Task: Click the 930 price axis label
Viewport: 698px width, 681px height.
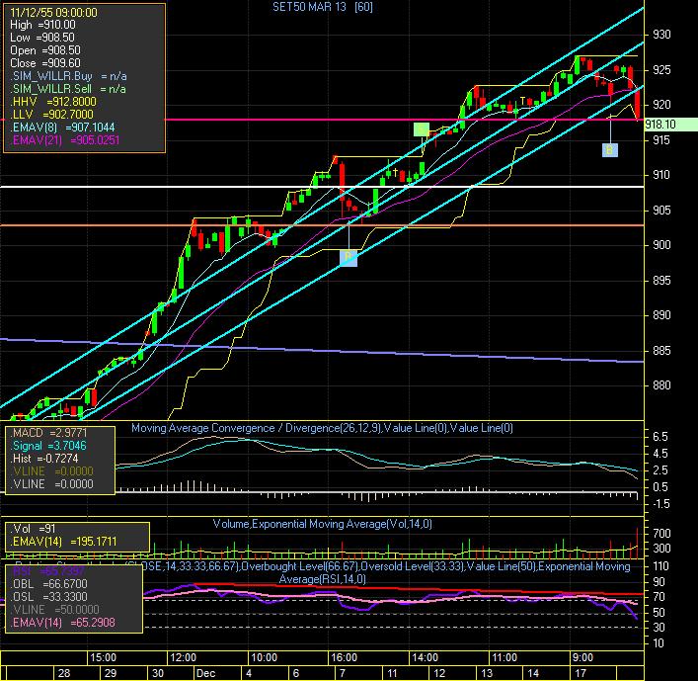Action: point(661,35)
